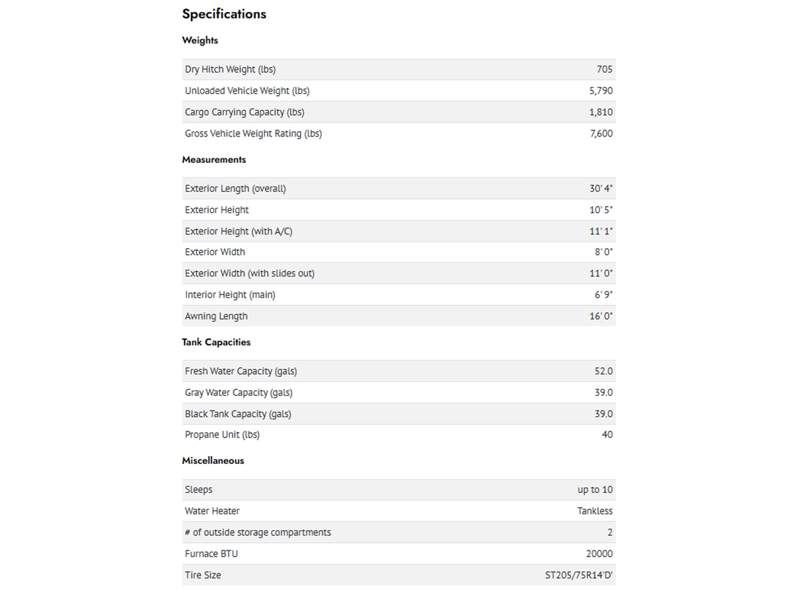This screenshot has width=793, height=594.
Task: Select the Exterior Length (overall) row
Action: coord(399,189)
